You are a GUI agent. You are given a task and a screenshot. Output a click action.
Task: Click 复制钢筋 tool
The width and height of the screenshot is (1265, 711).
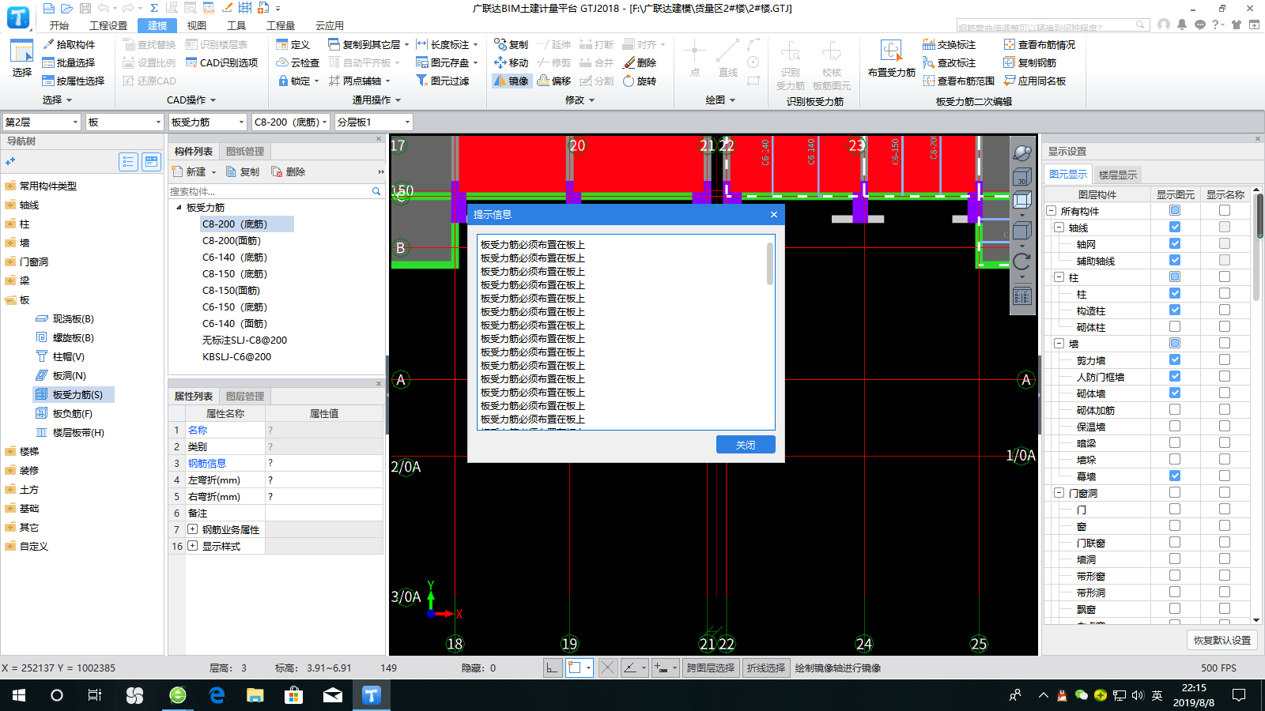click(x=1029, y=62)
